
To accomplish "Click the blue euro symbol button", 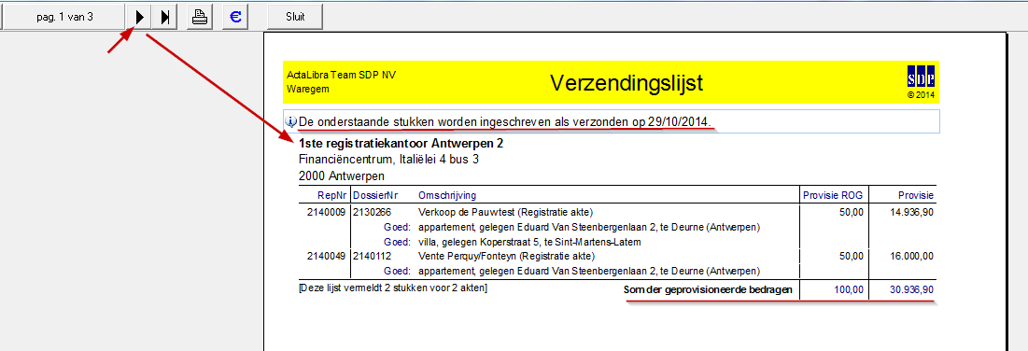I will (x=234, y=17).
